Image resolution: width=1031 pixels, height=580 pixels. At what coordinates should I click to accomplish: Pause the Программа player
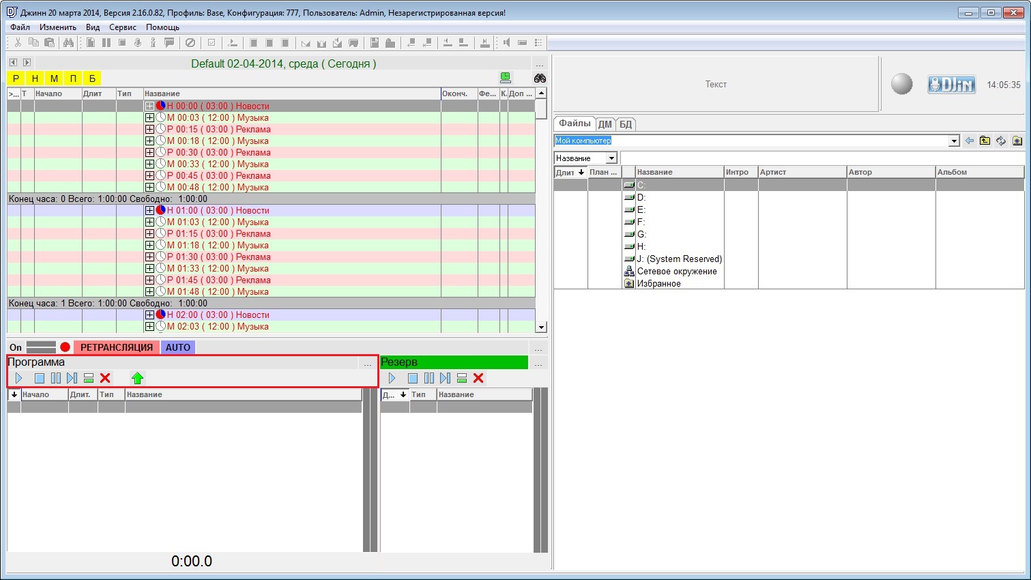(56, 378)
